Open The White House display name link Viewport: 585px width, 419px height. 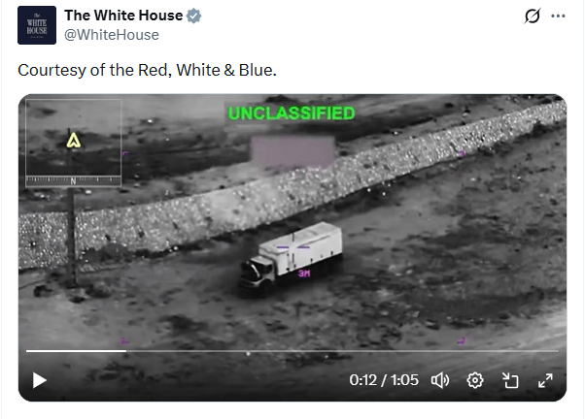coord(123,16)
